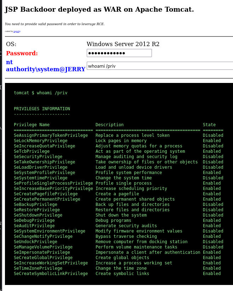Click 'You need to provide valid password' notice
233x291 pixels.
pyautogui.click(x=55, y=24)
